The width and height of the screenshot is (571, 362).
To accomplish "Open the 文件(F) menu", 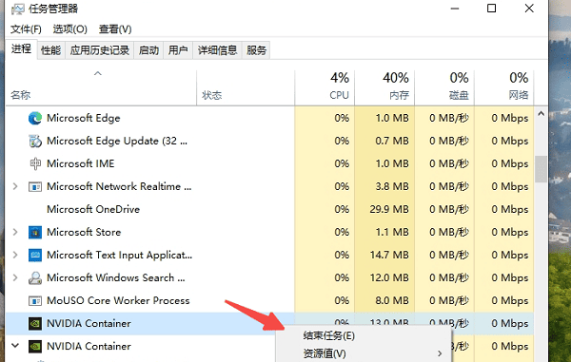I will click(x=26, y=29).
